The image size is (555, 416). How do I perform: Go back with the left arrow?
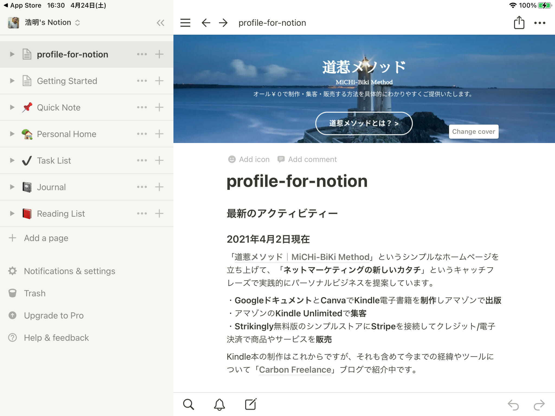click(x=206, y=23)
